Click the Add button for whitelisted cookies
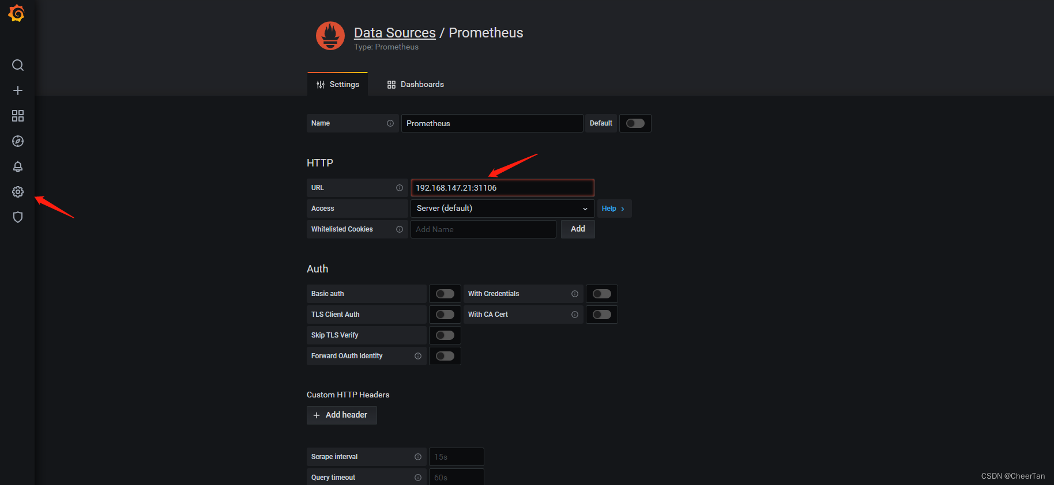 (578, 229)
